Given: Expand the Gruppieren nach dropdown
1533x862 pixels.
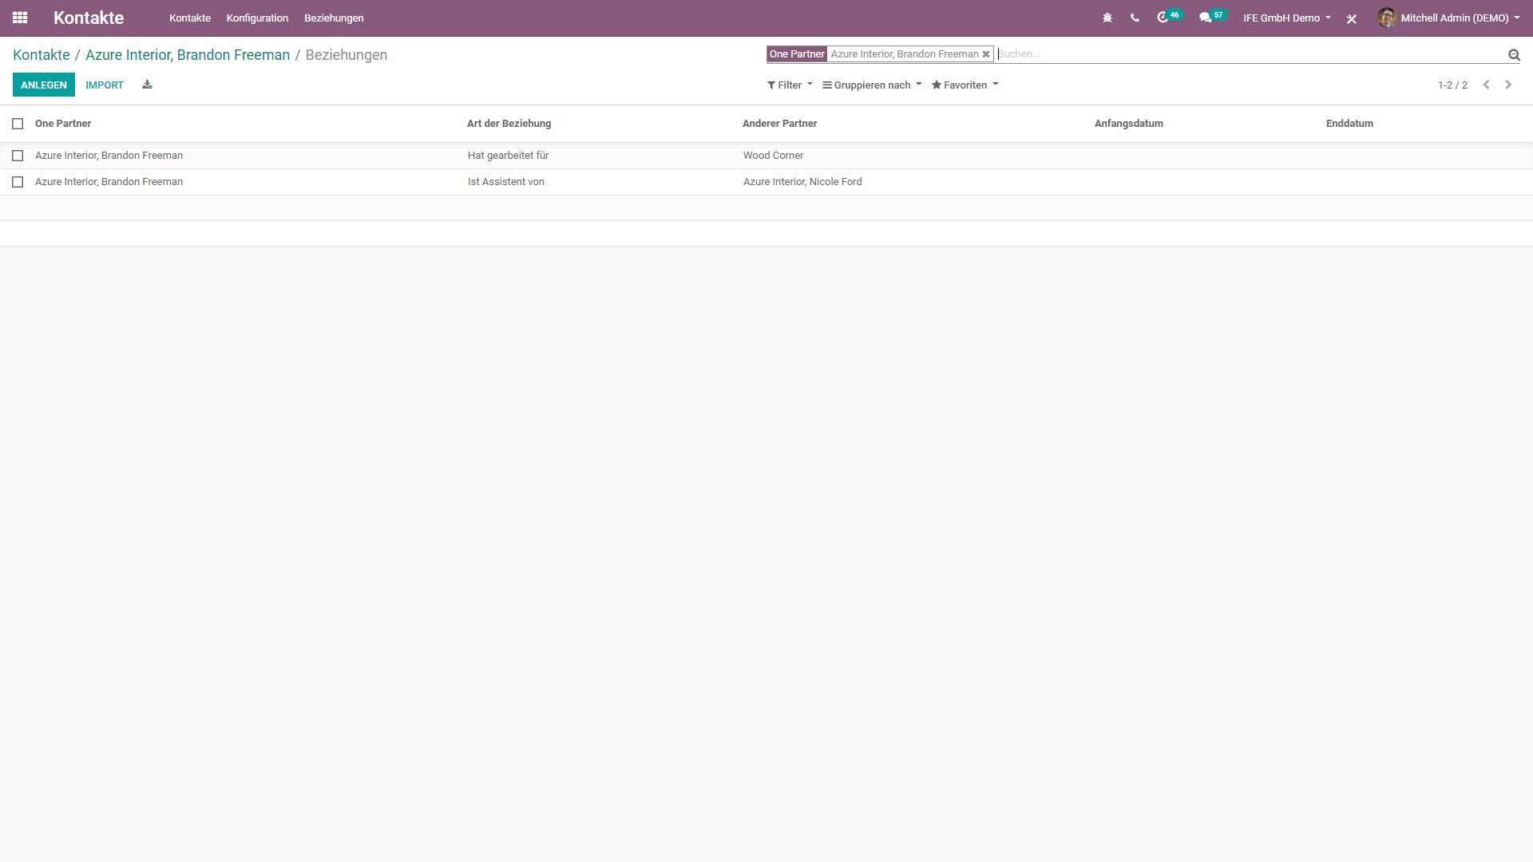Looking at the screenshot, I should pos(872,85).
